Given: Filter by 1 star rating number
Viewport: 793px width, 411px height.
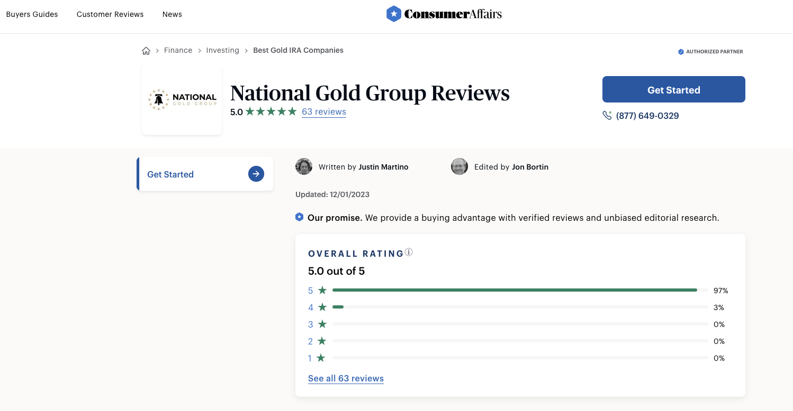Looking at the screenshot, I should (310, 358).
